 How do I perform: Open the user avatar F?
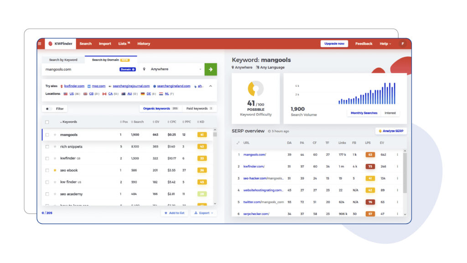403,44
